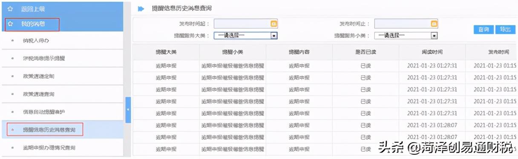
Task: Click the first row's publish time 2021-01-23 01:15
Action: coord(495,66)
